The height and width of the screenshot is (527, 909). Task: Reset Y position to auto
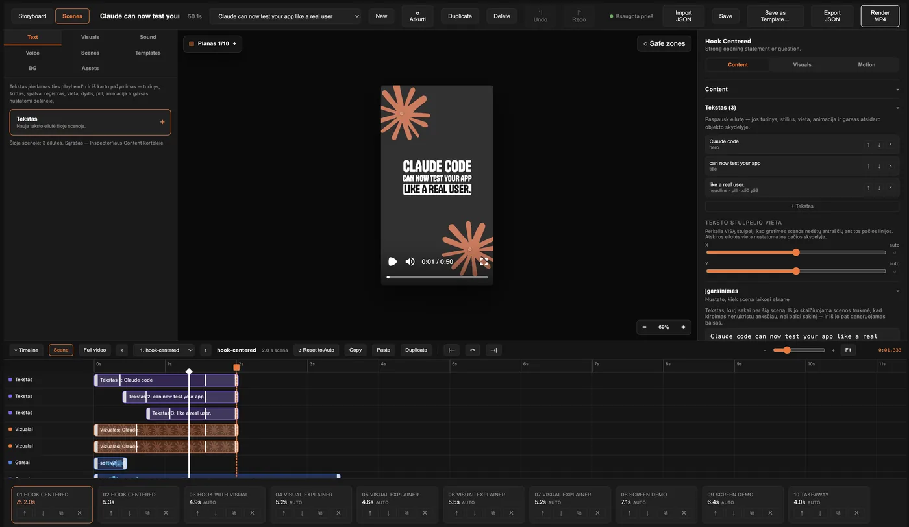pyautogui.click(x=895, y=271)
